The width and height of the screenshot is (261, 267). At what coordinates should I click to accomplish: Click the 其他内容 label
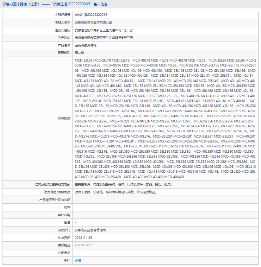click(64, 215)
